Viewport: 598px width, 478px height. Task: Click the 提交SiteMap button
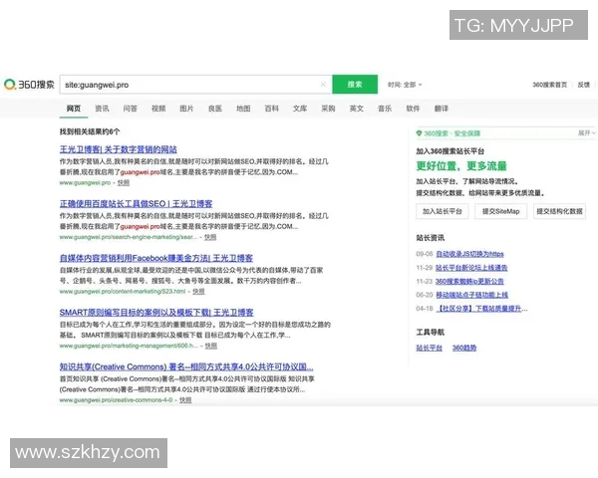(x=500, y=211)
